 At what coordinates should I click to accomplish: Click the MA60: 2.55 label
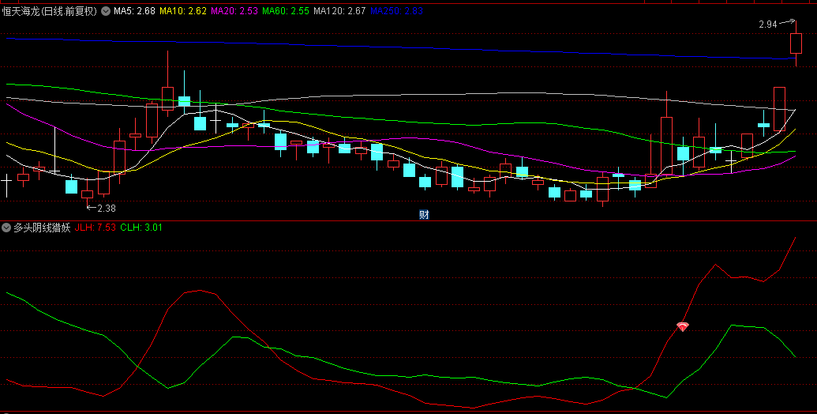point(286,11)
